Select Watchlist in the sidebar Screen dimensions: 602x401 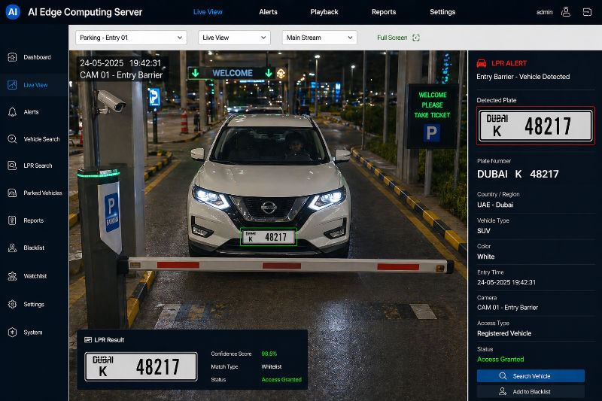pyautogui.click(x=34, y=276)
